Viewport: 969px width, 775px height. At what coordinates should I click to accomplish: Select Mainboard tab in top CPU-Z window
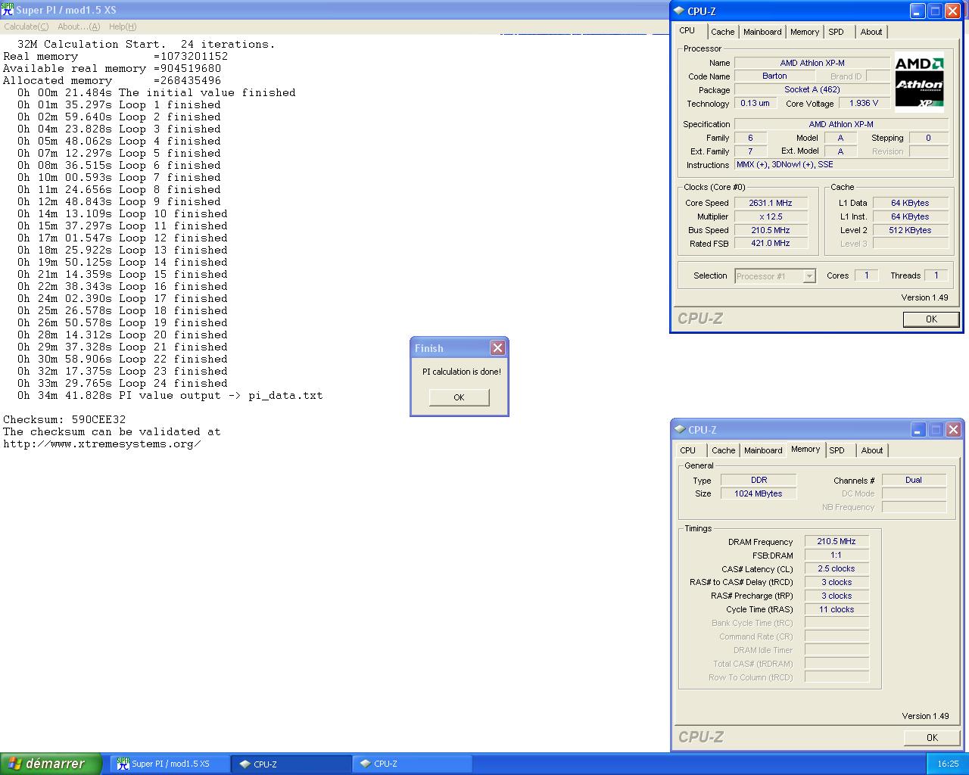pos(762,32)
